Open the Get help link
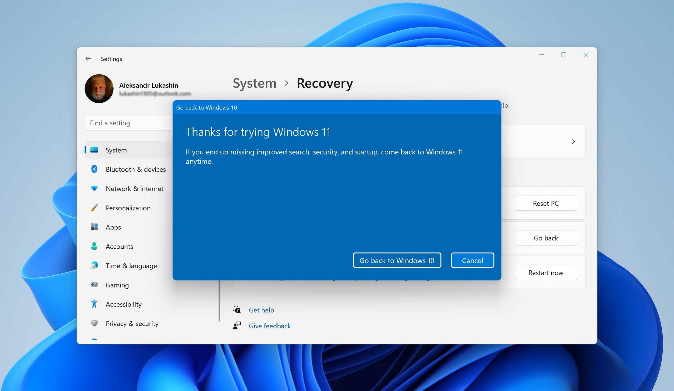Image resolution: width=674 pixels, height=391 pixels. 261,310
